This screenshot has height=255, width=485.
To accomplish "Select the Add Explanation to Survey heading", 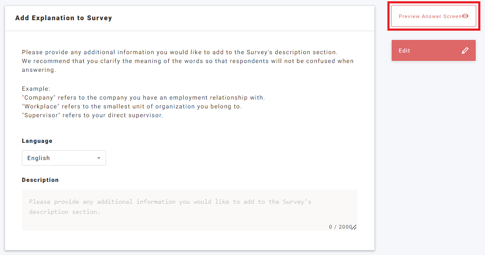I will 64,18.
